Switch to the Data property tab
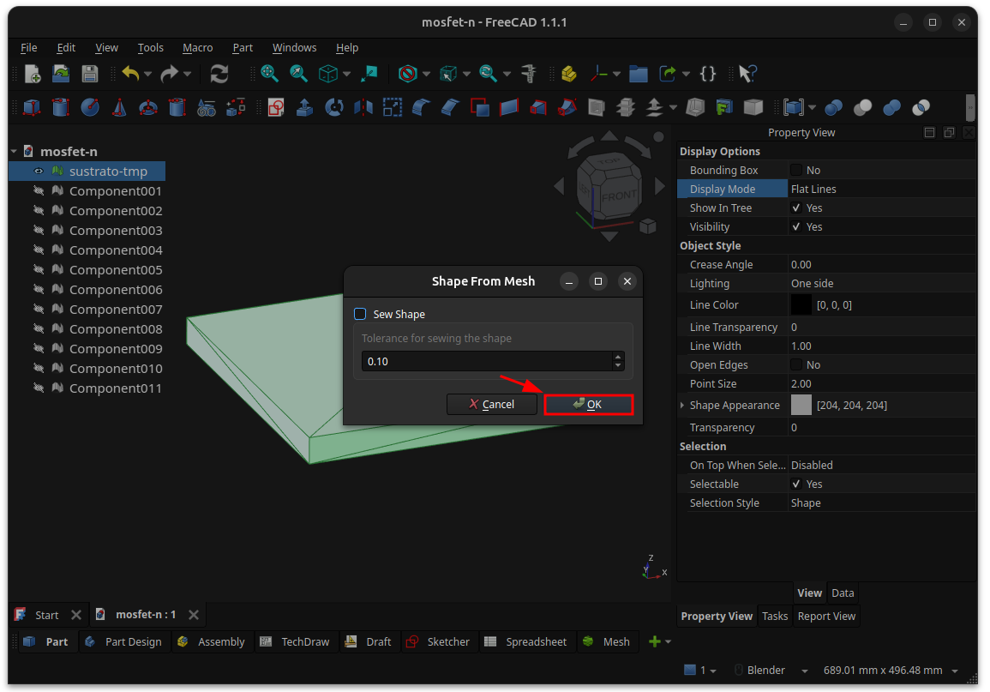Viewport: 990px width, 692px height. [843, 593]
